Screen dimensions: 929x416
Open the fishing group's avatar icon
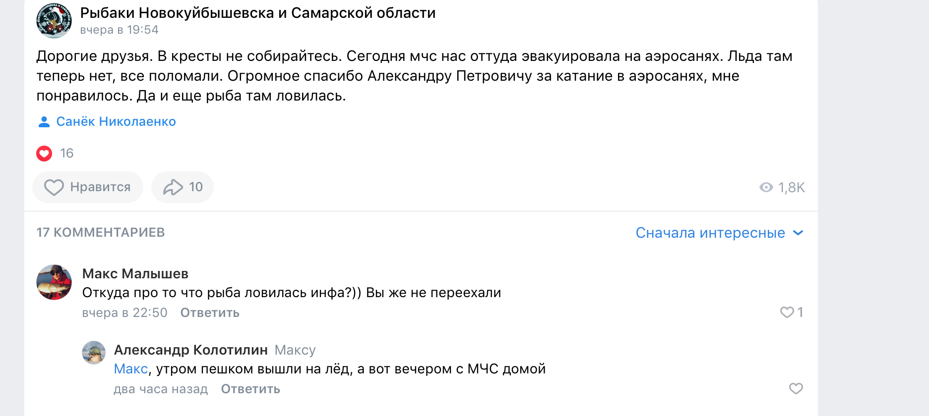click(54, 21)
